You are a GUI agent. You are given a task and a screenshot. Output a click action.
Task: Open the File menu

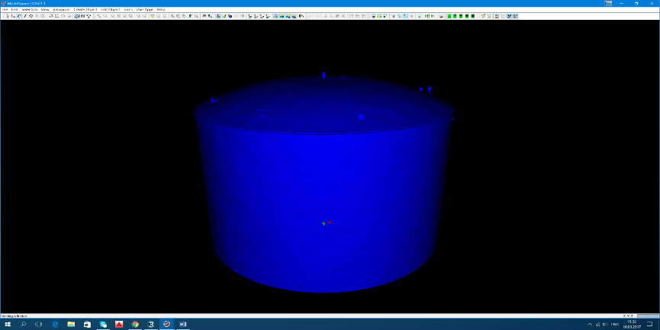tap(5, 9)
